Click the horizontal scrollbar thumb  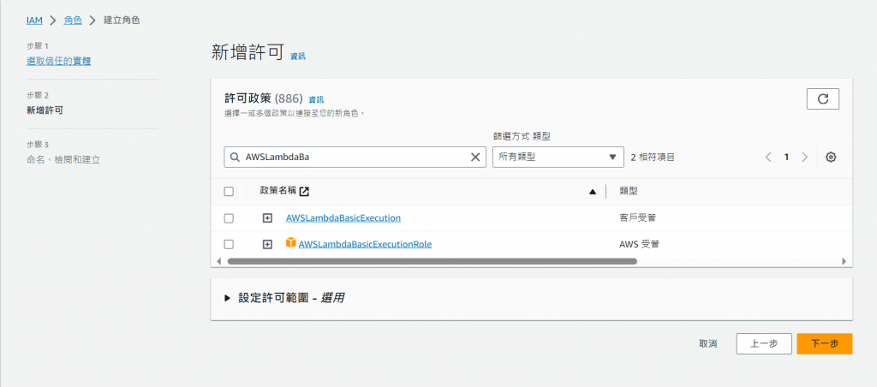tap(433, 261)
